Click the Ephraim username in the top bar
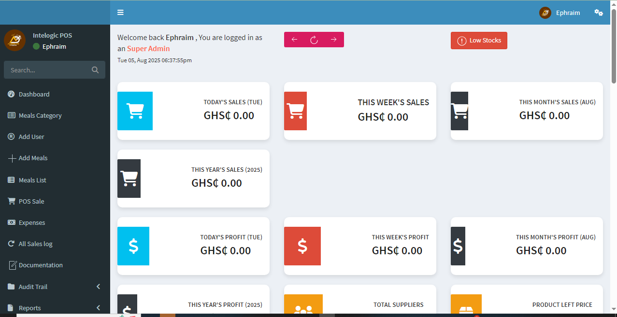617x317 pixels. click(568, 13)
